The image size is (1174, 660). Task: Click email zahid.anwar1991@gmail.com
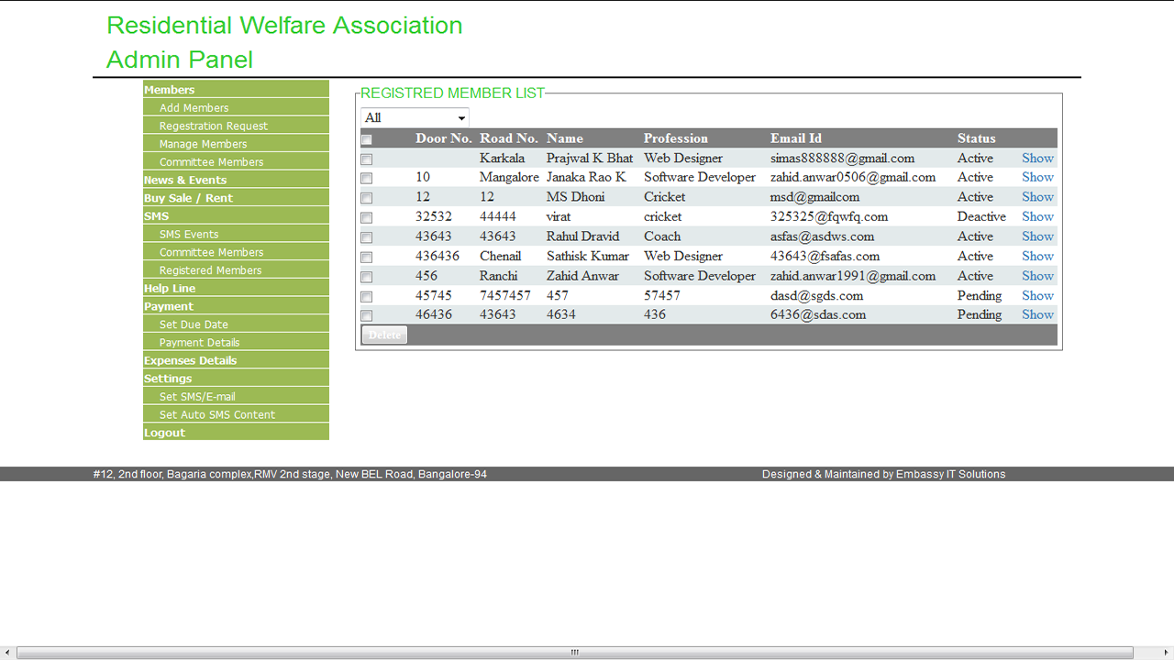(853, 275)
